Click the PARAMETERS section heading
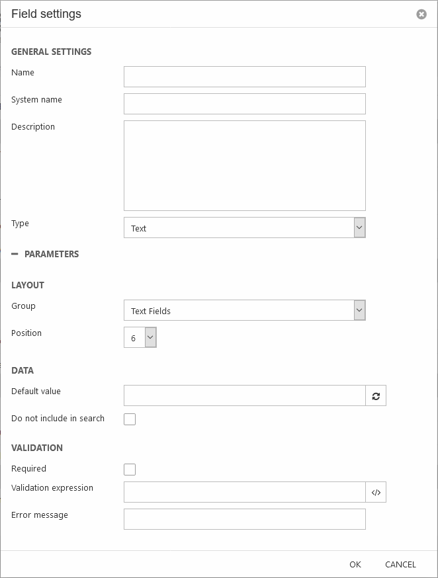 pyautogui.click(x=52, y=254)
